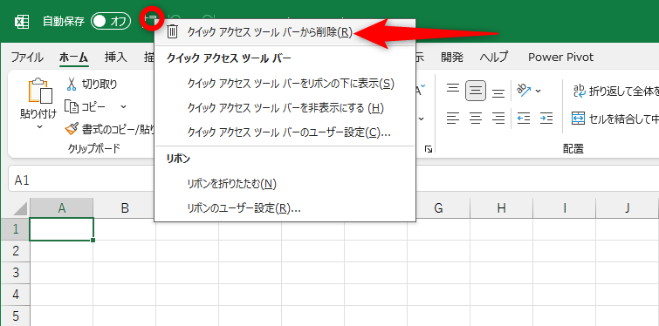Select row 2 header
The height and width of the screenshot is (326, 659).
(x=15, y=251)
